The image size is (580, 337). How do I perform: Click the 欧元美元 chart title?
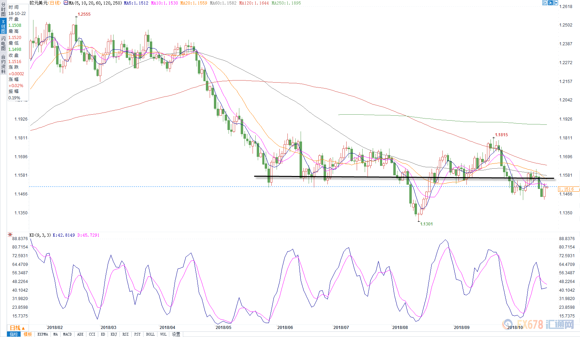coord(38,3)
